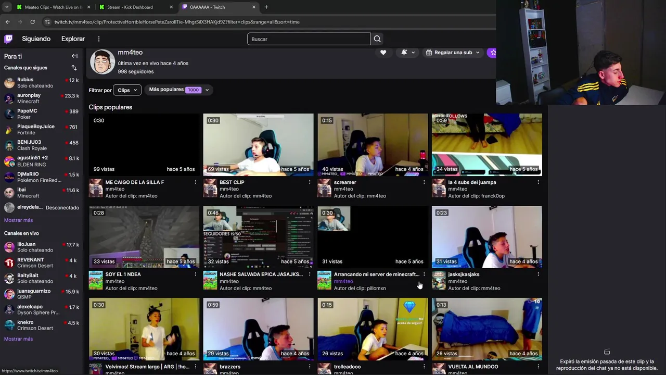Open options for Volvimos! Stream largo clip
The height and width of the screenshot is (375, 666).
point(196,367)
